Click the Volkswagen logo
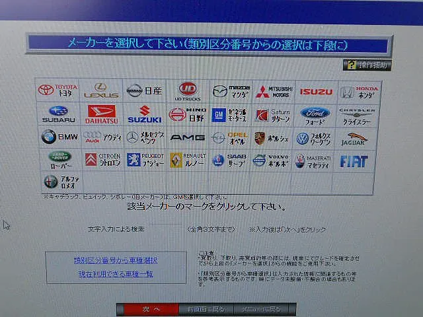The image size is (423, 317). point(314,139)
